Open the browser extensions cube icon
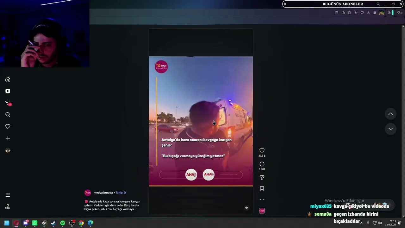The height and width of the screenshot is (228, 405). (389, 13)
